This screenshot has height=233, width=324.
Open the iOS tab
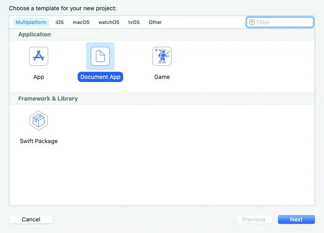59,22
